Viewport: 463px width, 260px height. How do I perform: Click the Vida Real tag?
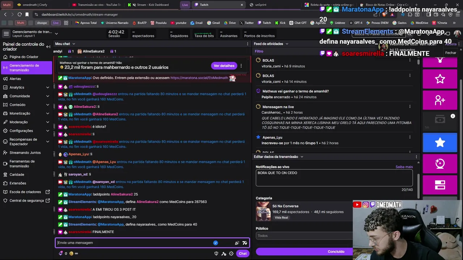[x=281, y=218]
